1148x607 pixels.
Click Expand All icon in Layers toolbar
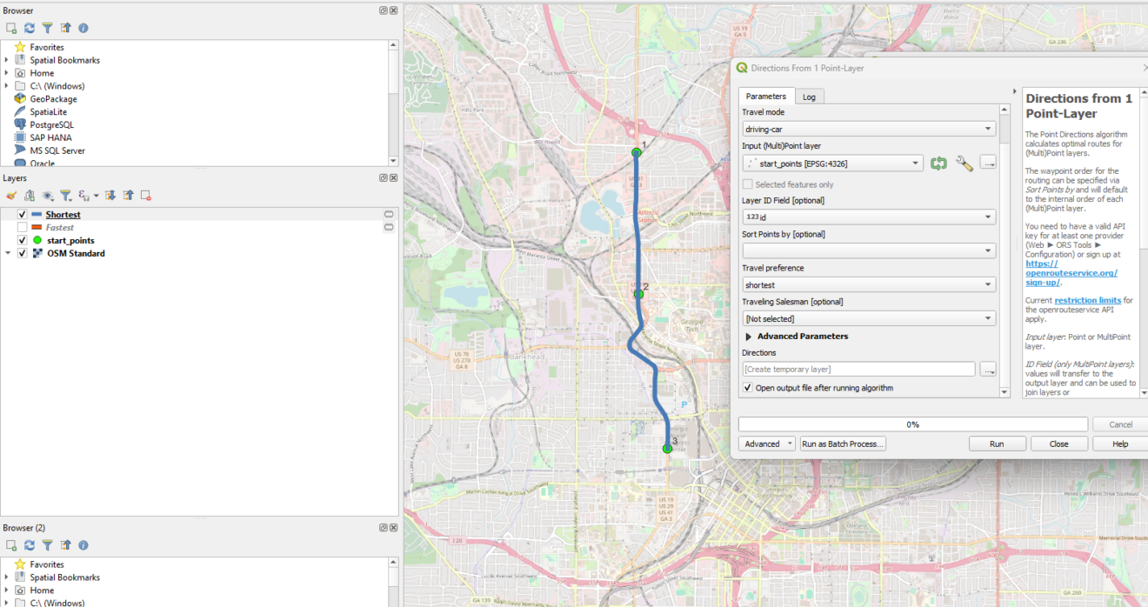pos(111,196)
